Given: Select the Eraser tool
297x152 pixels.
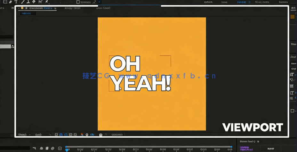Looking at the screenshot, I should 34,2.
